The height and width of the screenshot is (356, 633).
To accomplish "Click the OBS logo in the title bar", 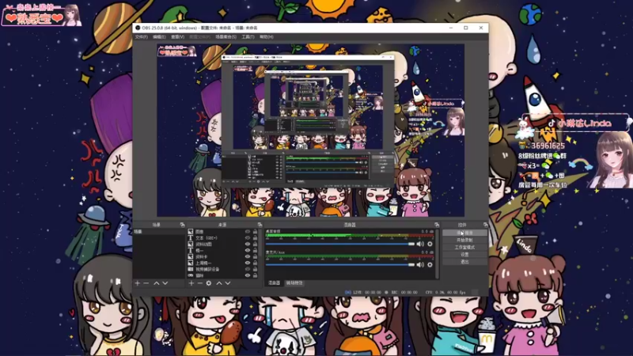I will point(138,28).
